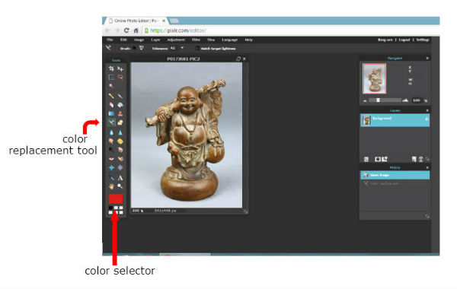Viewport: 457px width, 289px height.
Task: Enable Match target lightness checkbox
Action: tap(197, 49)
